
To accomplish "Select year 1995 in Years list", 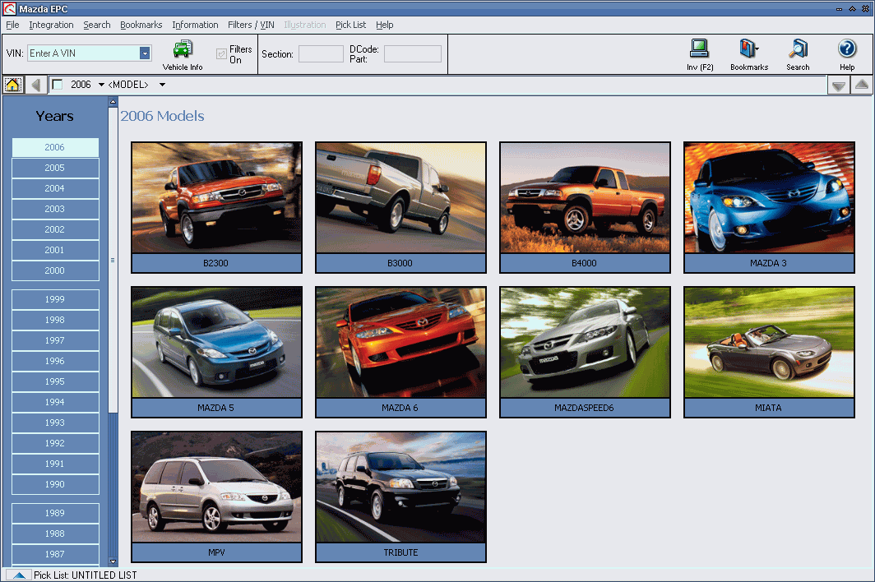I will tap(54, 381).
